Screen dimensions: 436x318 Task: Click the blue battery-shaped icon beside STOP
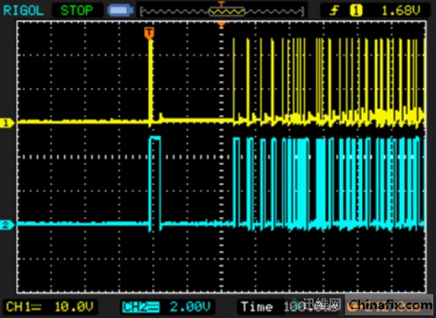pos(120,10)
